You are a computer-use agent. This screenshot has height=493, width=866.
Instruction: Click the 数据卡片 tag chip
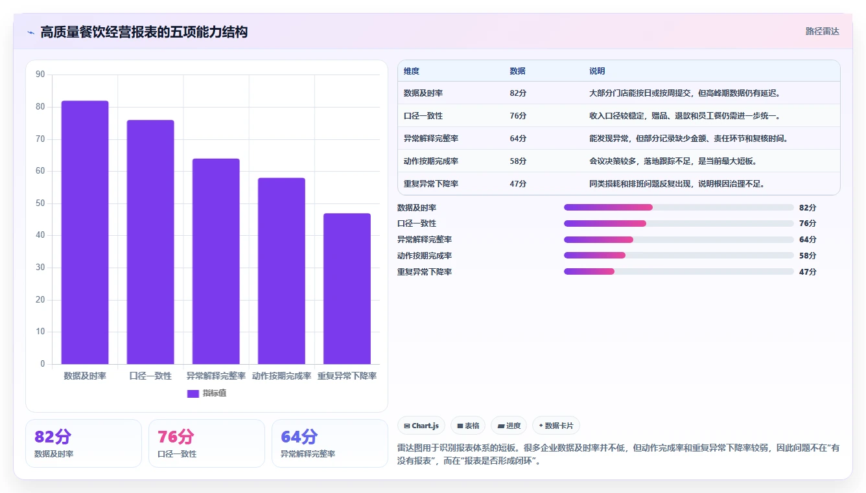[556, 426]
